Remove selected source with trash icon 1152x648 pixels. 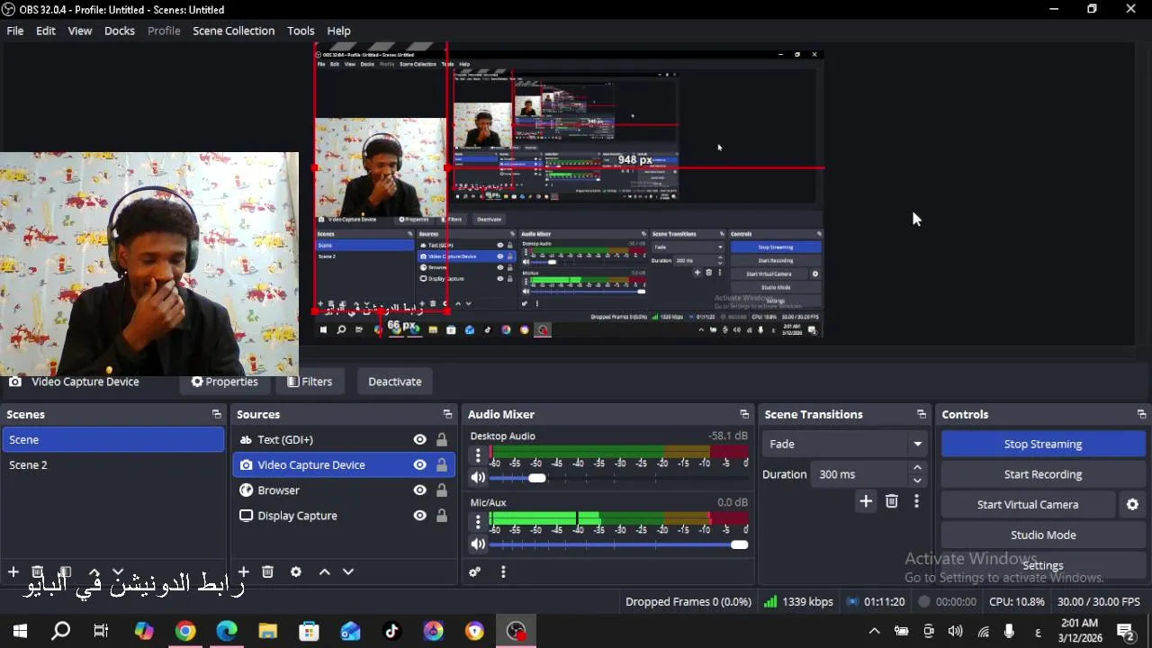267,572
